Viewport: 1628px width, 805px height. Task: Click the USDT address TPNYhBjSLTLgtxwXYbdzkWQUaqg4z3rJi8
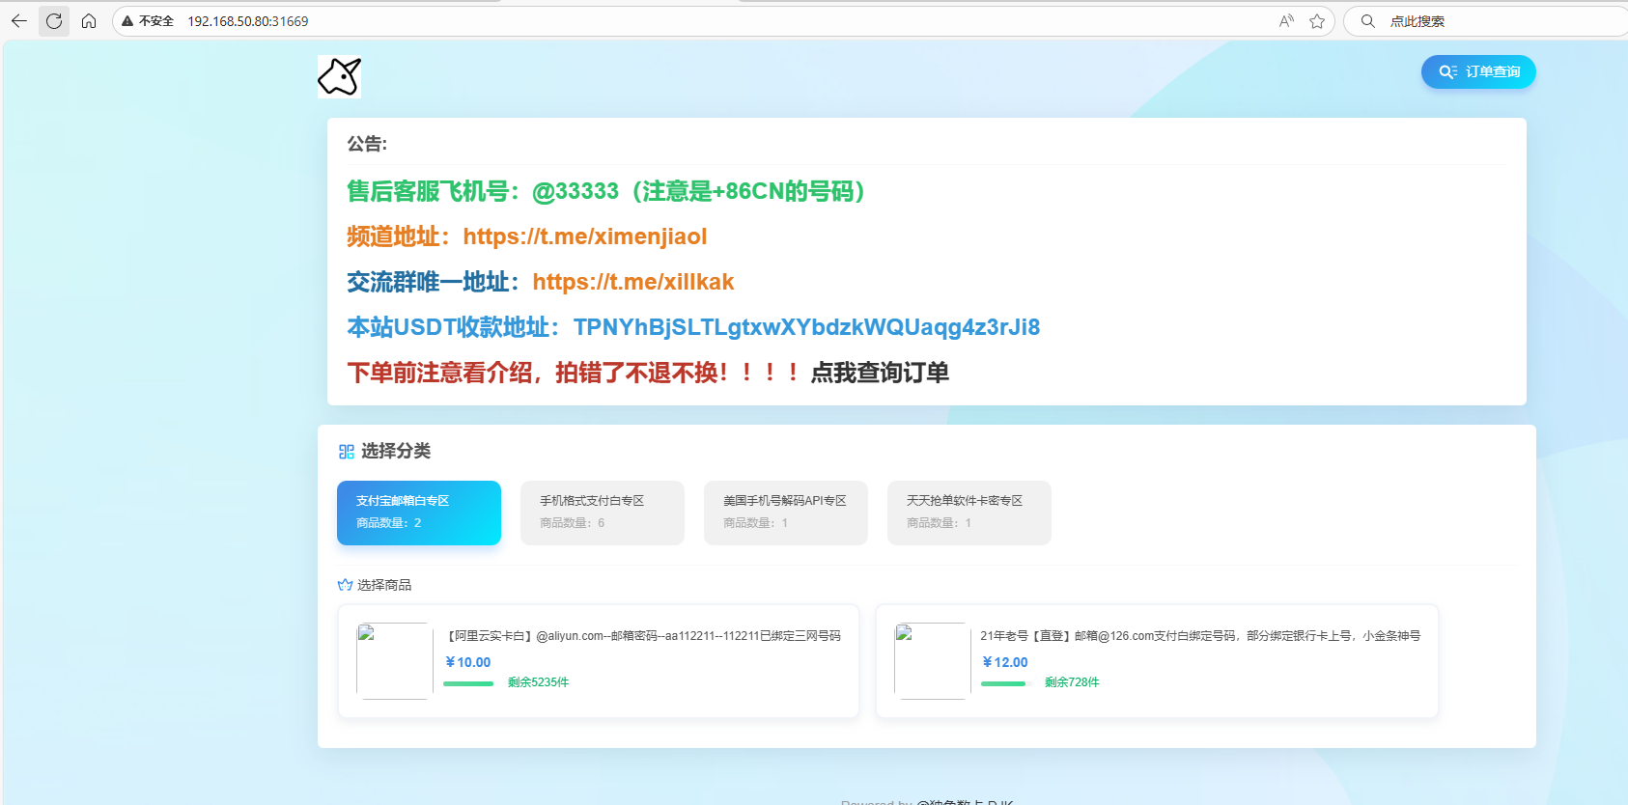[806, 327]
